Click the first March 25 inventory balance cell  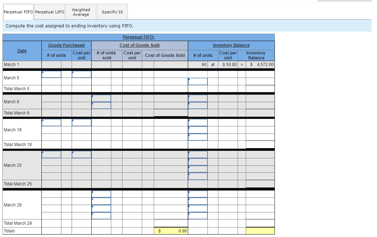coord(198,154)
